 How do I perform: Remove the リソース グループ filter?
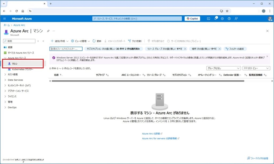[185, 49]
